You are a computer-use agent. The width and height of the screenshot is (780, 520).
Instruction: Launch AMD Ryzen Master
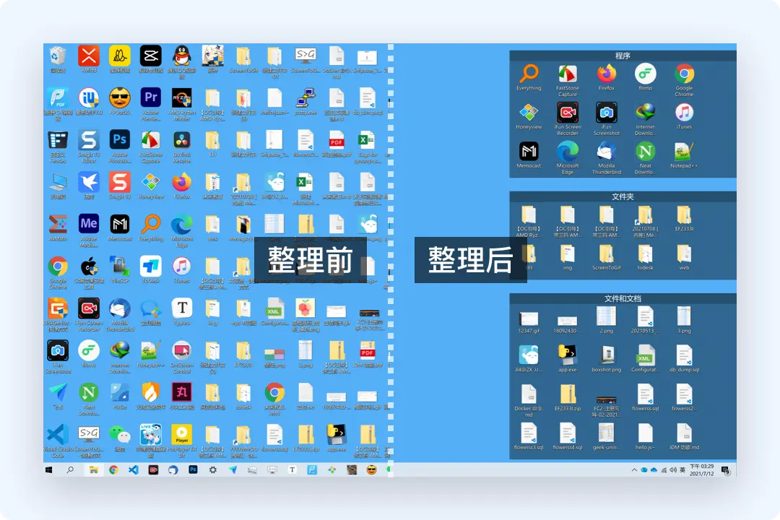pyautogui.click(x=182, y=97)
